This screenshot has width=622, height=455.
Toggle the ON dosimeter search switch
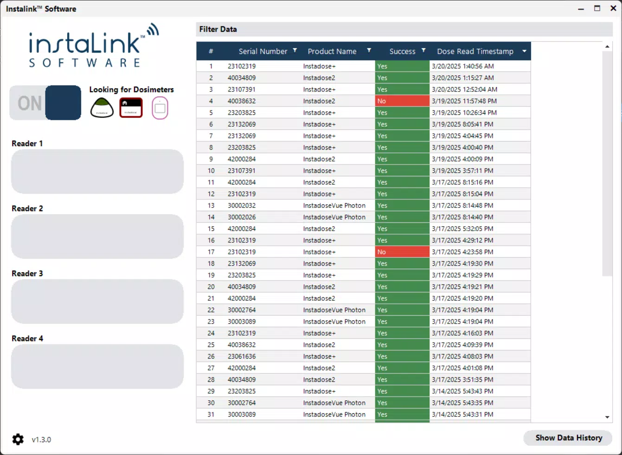(x=45, y=103)
